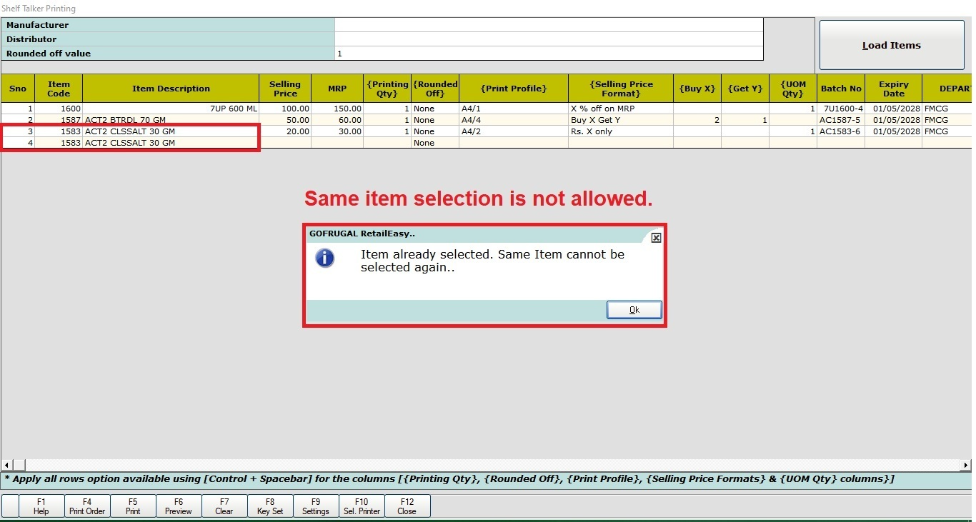
Task: Click the blue information icon in the dialog
Action: tap(325, 258)
